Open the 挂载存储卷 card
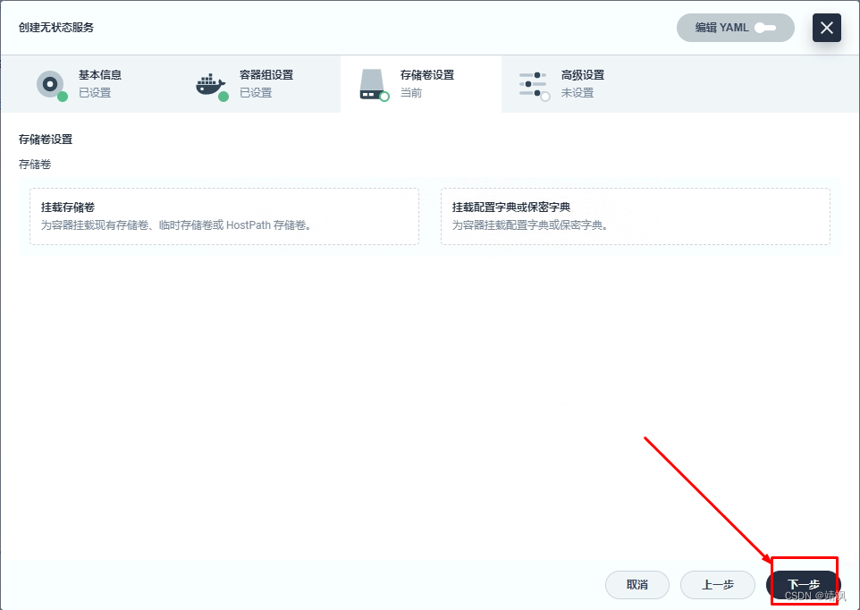 pos(223,216)
